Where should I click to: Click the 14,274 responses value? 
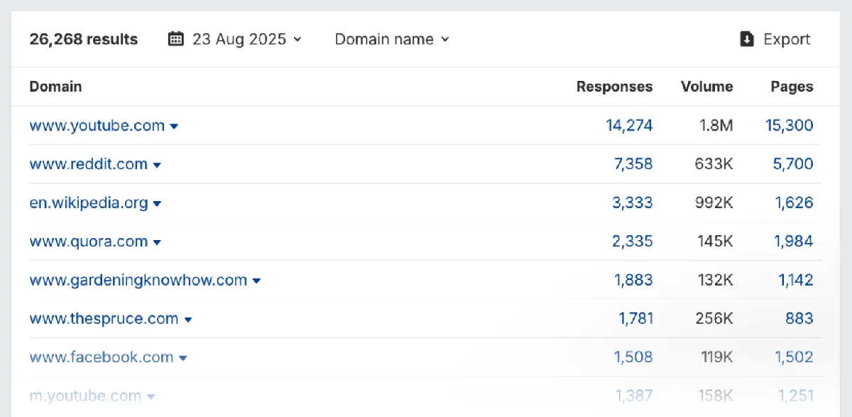pos(629,126)
